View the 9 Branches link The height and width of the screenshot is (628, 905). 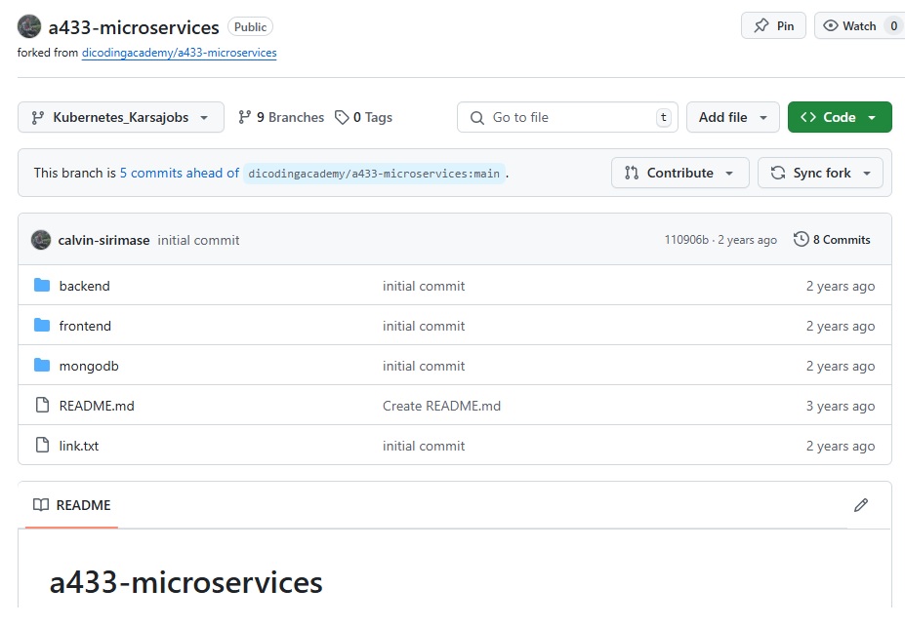tap(281, 118)
